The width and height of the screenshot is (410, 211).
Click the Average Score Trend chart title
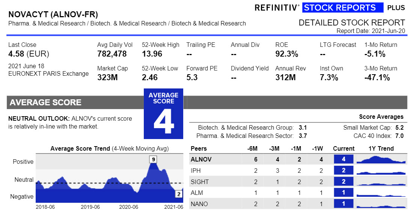coord(110,148)
